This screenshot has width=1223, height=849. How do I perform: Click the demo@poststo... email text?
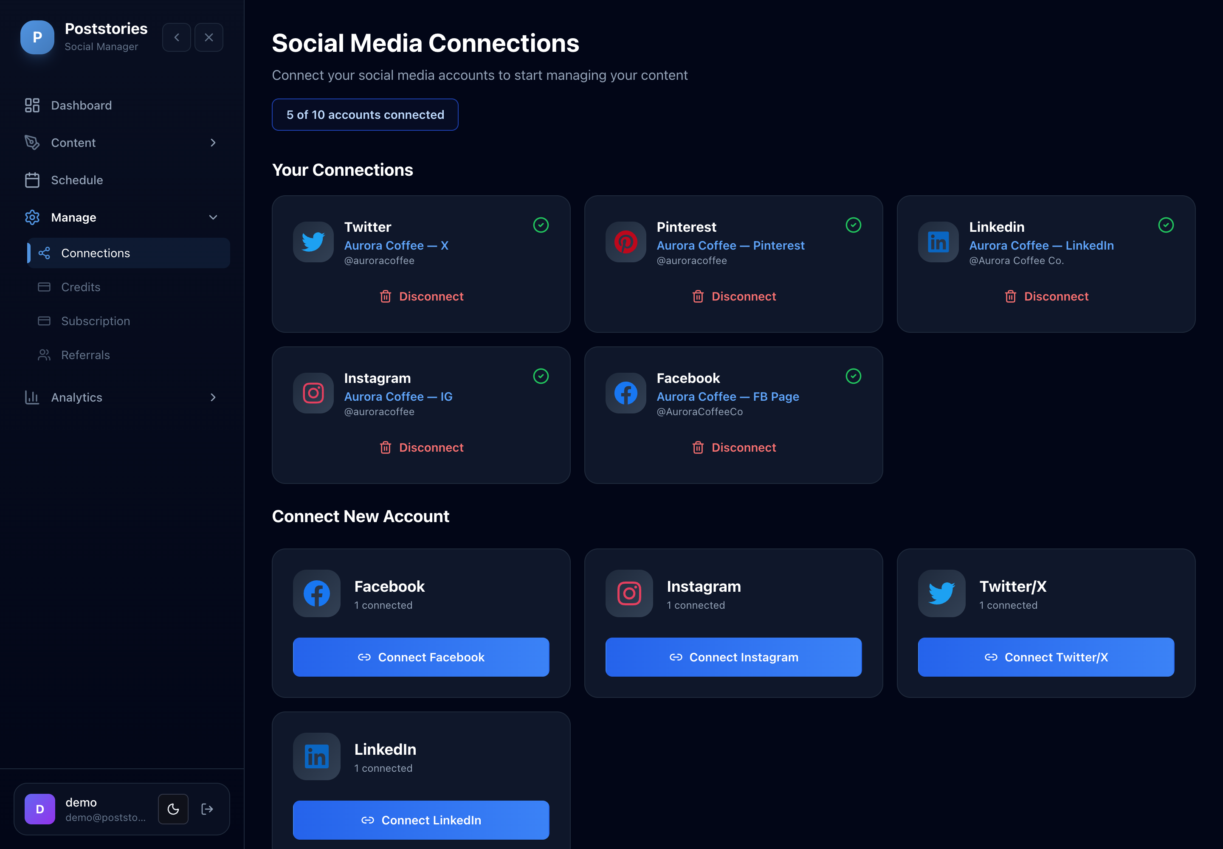pos(105,817)
